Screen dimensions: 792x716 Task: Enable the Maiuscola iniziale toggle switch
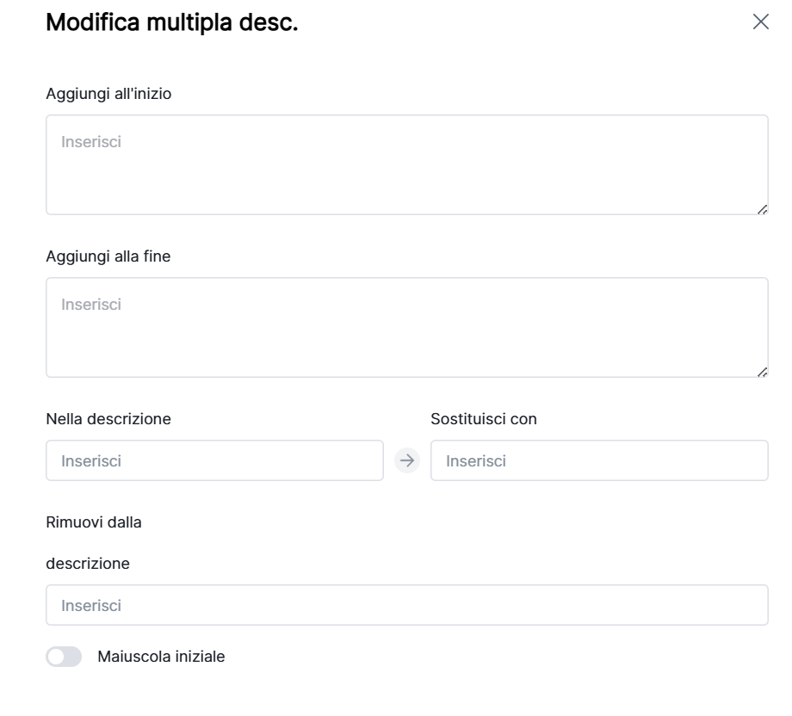65,657
